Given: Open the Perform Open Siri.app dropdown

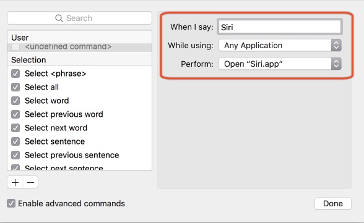Looking at the screenshot, I should click(280, 64).
